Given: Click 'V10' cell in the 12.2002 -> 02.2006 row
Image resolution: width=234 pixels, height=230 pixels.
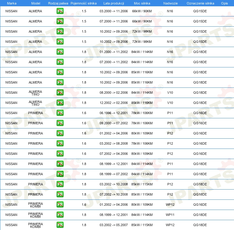Looking at the screenshot, I should pos(170,103).
